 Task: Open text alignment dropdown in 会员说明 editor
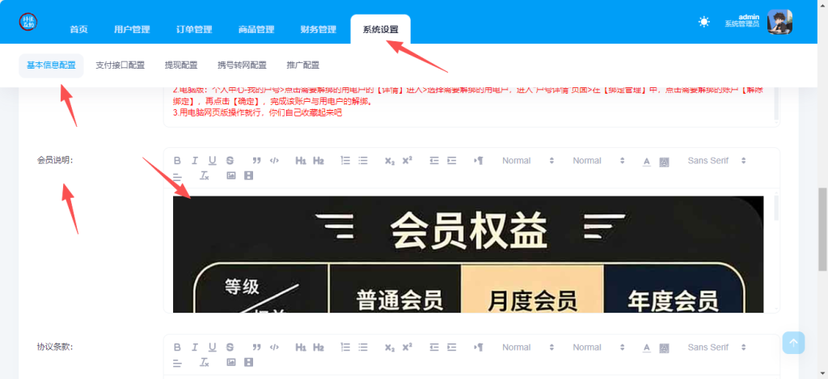(177, 176)
